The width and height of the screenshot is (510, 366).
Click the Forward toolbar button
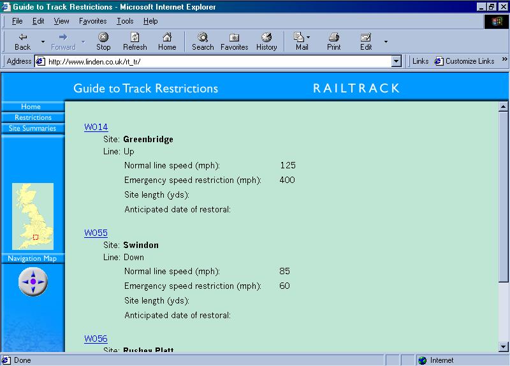point(63,41)
